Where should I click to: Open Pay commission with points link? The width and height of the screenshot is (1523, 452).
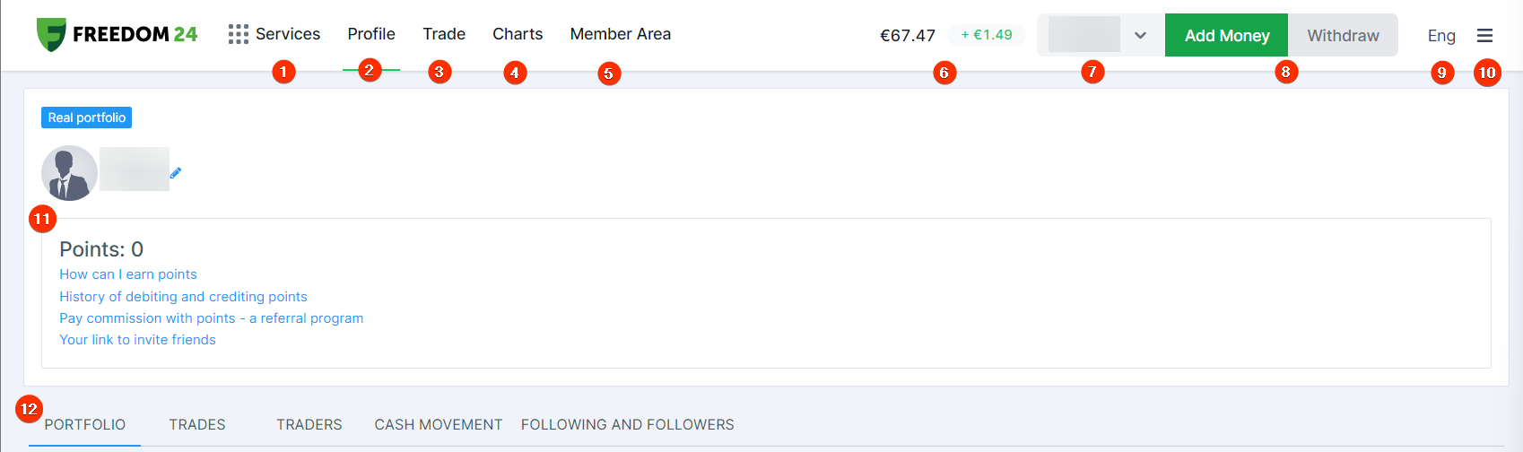coord(211,318)
